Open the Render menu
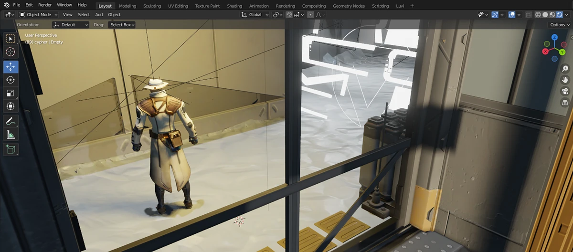573x252 pixels. (x=45, y=5)
